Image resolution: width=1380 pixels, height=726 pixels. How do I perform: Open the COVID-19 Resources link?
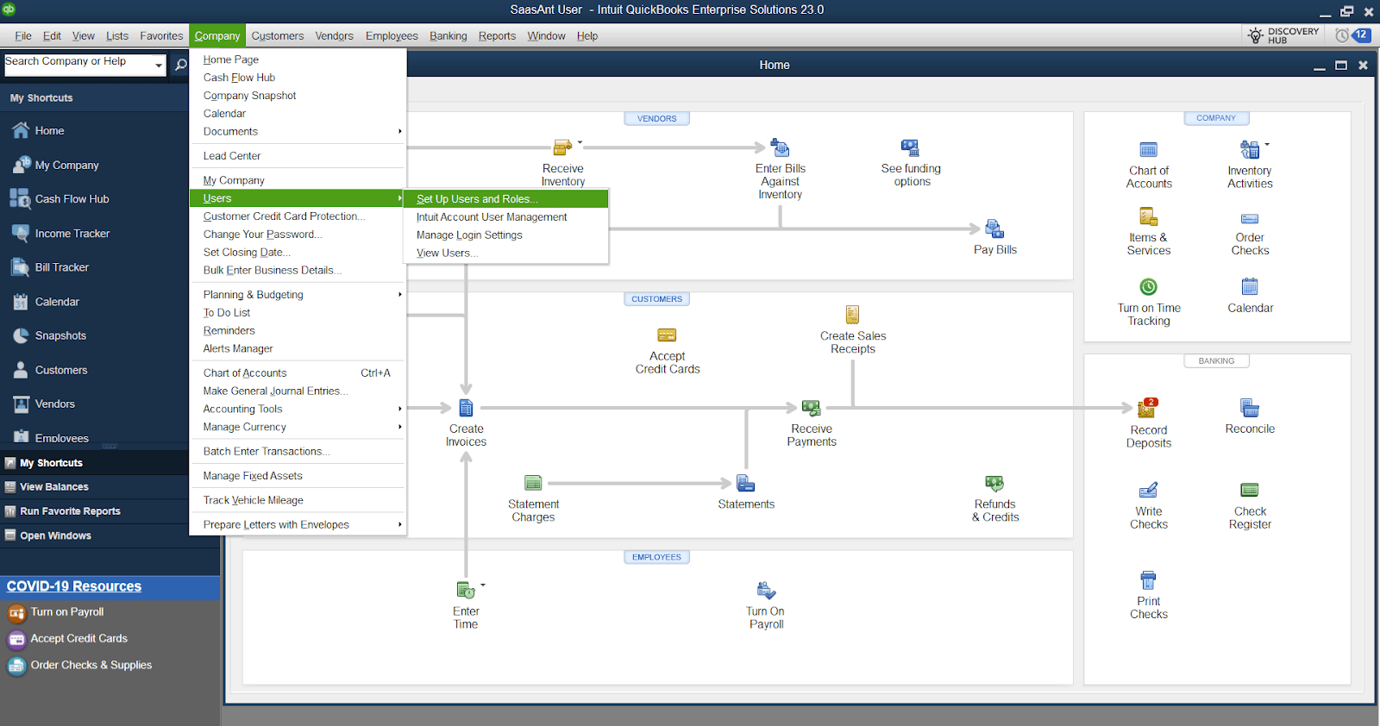click(x=74, y=586)
